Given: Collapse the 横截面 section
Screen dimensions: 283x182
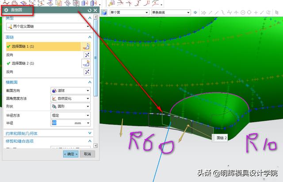Looking at the screenshot, I should point(90,82).
